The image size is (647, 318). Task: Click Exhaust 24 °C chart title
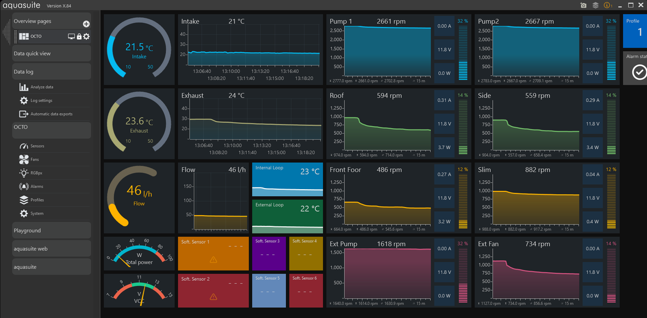click(213, 95)
